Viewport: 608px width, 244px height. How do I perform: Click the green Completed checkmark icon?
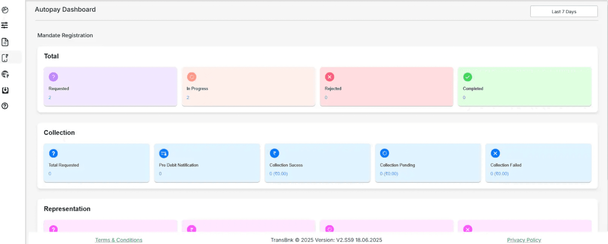coord(468,77)
